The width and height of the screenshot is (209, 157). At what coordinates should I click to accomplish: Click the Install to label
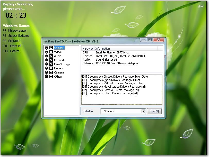(88, 111)
